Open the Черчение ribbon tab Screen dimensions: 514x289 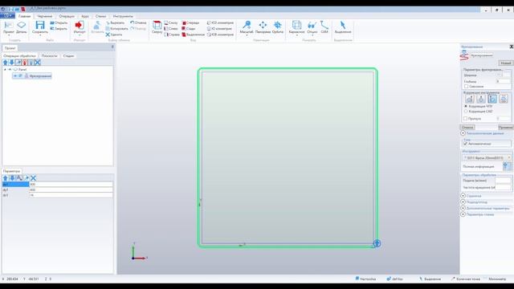pyautogui.click(x=45, y=16)
